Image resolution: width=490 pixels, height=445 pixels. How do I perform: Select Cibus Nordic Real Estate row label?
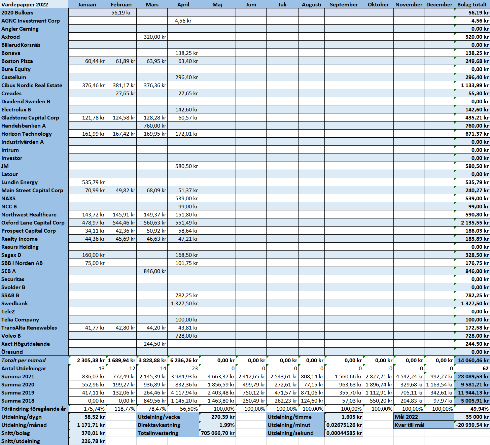(34, 85)
